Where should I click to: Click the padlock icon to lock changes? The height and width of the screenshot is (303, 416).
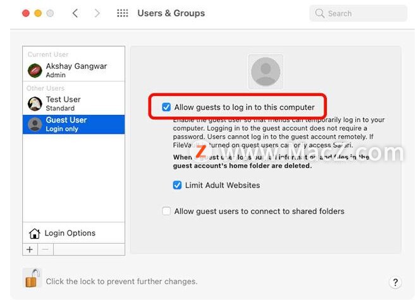click(32, 278)
